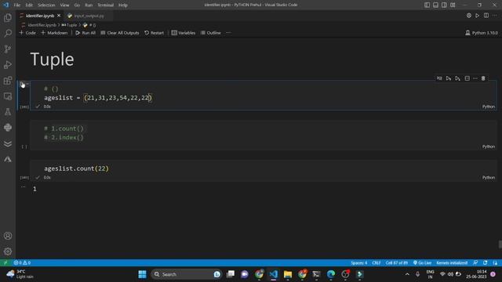Screen dimensions: 502x282
Task: Open the Python extension view in activity bar
Action: 8,127
